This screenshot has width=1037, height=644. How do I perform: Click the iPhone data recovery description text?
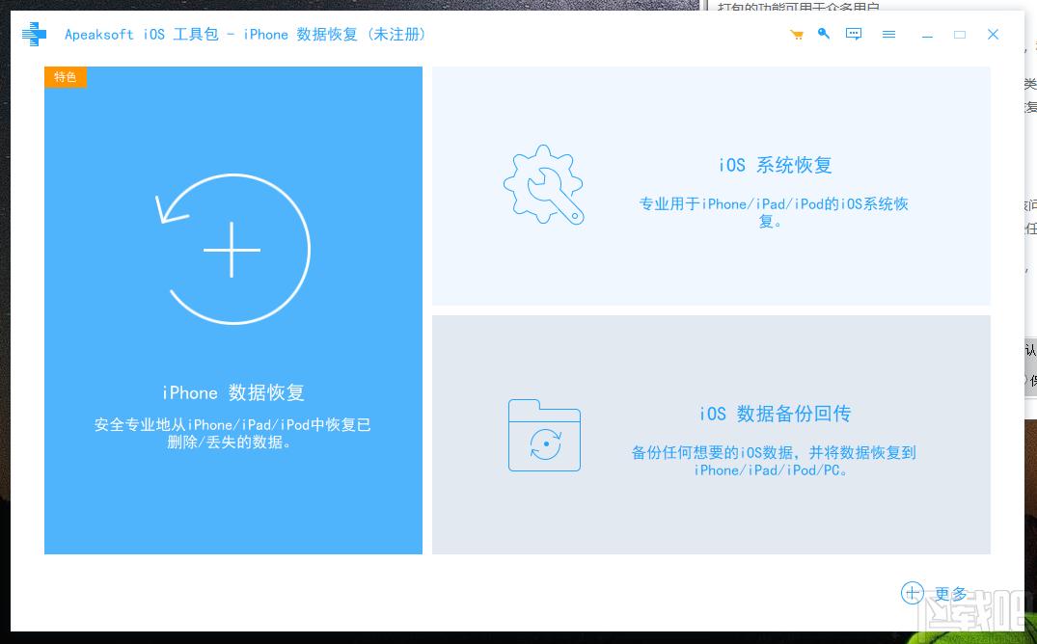[232, 433]
